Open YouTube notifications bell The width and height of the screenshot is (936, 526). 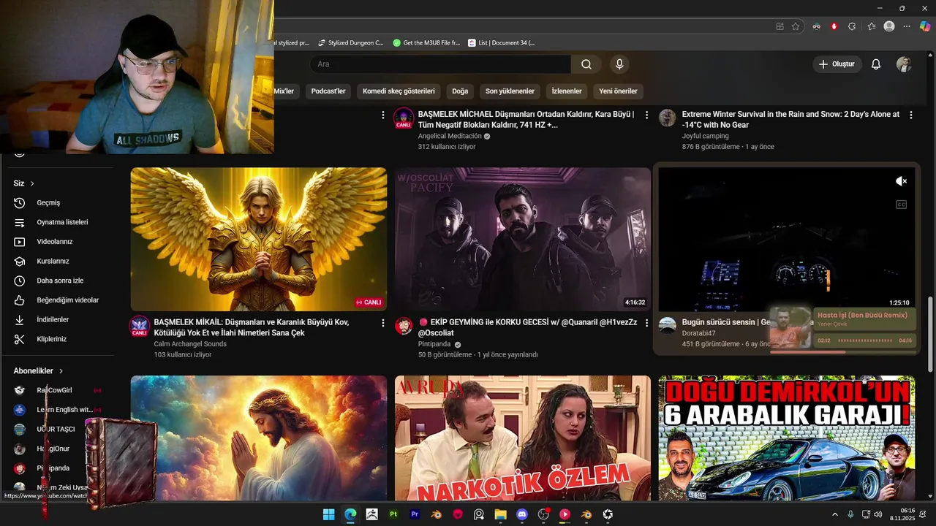(x=875, y=64)
